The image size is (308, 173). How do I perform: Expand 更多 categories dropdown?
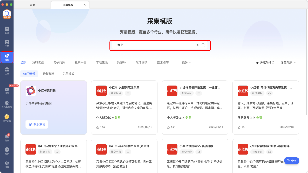187,63
